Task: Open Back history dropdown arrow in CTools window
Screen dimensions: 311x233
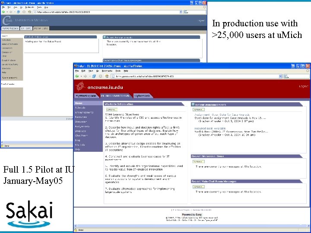Action: tap(7, 12)
